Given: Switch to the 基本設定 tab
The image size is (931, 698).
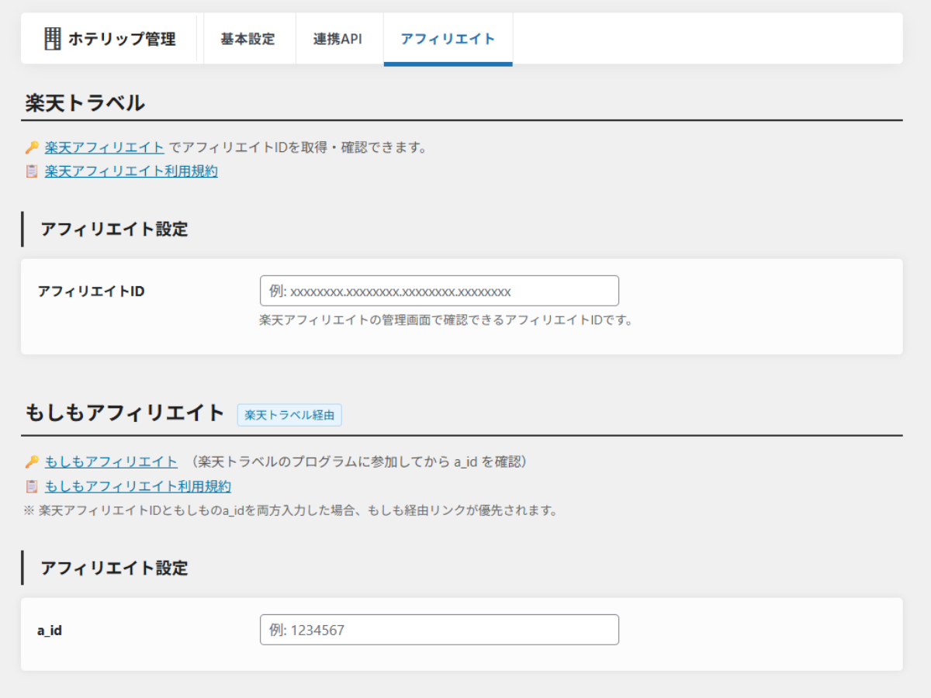Looking at the screenshot, I should coord(249,39).
